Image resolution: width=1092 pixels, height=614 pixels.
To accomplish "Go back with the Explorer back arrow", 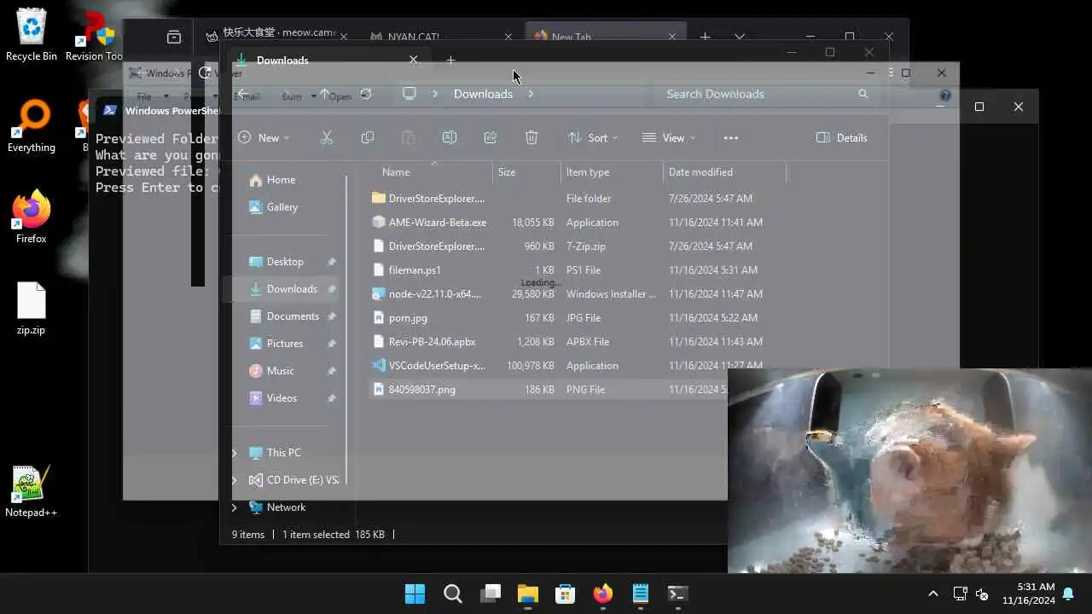I will pos(243,94).
